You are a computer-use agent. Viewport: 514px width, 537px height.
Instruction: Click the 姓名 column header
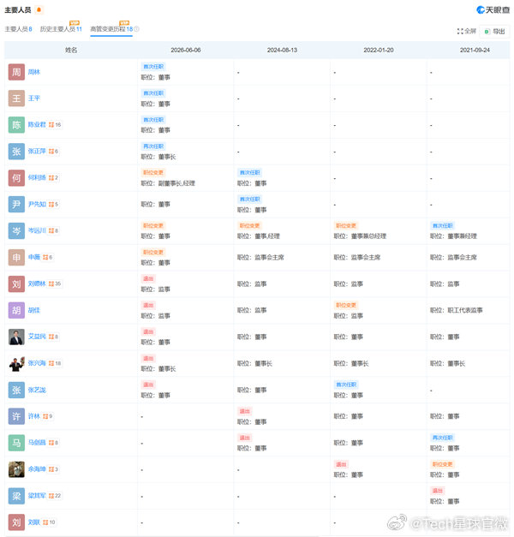tap(71, 50)
